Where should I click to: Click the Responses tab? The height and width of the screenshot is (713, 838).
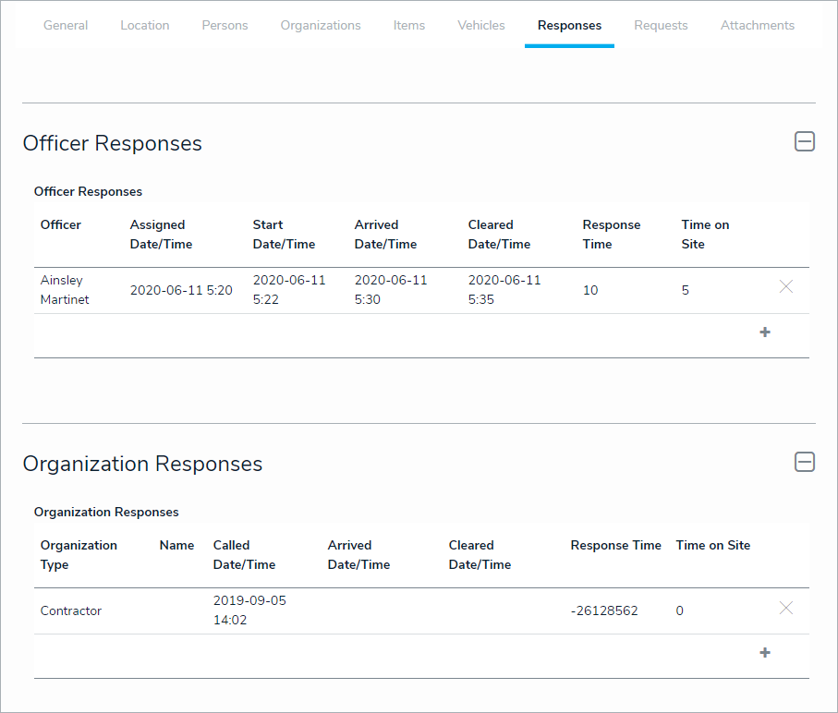pos(569,25)
